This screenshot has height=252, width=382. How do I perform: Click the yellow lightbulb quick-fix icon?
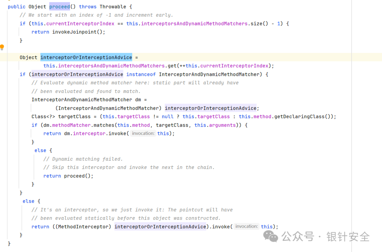(2, 47)
